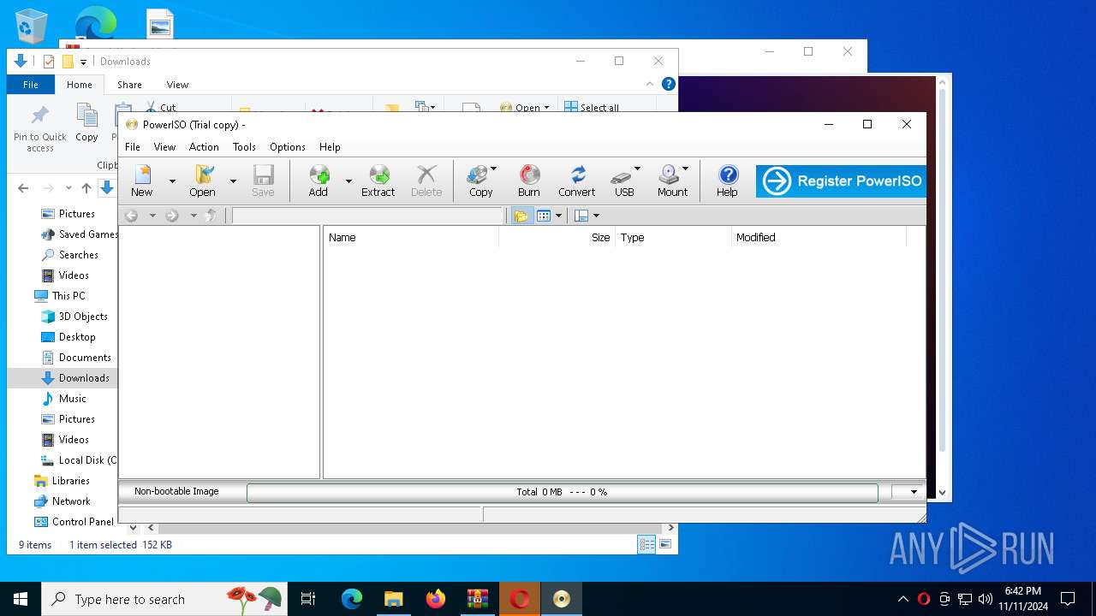Open Explorer File tab
Image resolution: width=1096 pixels, height=616 pixels.
31,85
